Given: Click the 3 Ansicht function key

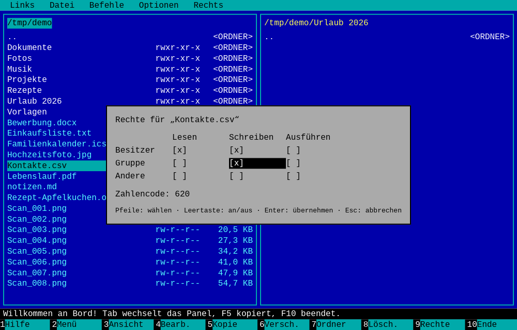Looking at the screenshot, I should pyautogui.click(x=129, y=324).
